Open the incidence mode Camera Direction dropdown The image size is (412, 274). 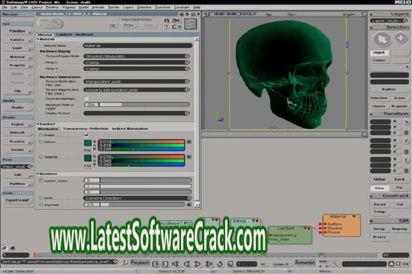pos(137,198)
